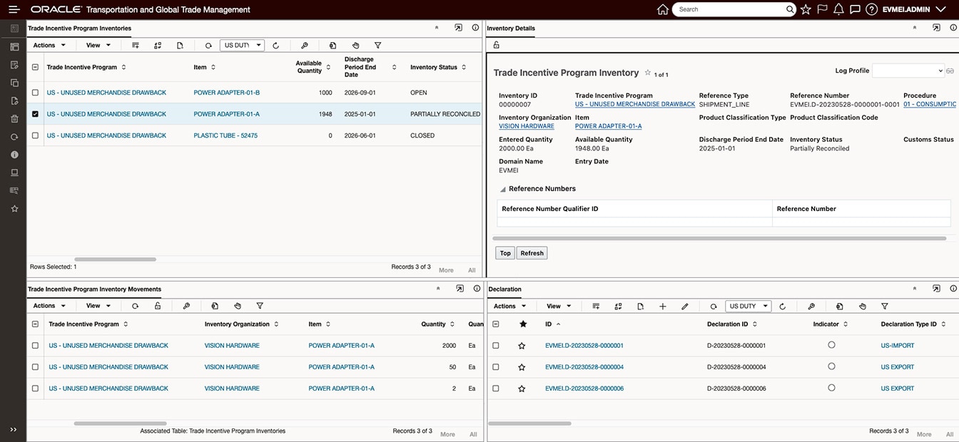Uncheck the POWER ADAPTER-01-A row checkbox
959x442 pixels.
(35, 114)
